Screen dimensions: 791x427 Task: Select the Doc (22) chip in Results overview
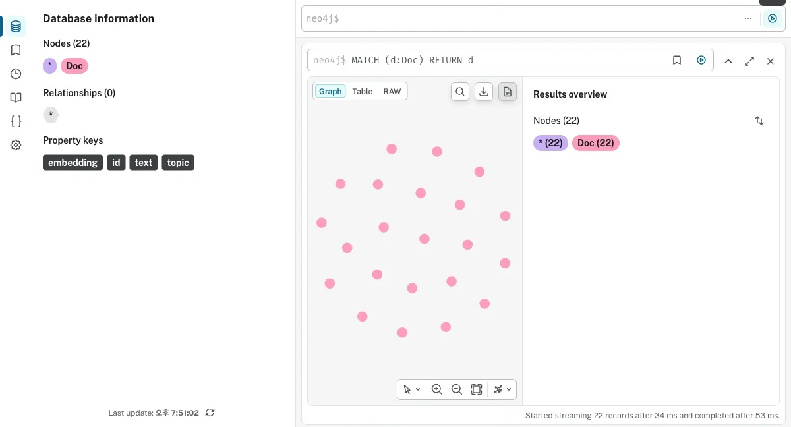(596, 143)
